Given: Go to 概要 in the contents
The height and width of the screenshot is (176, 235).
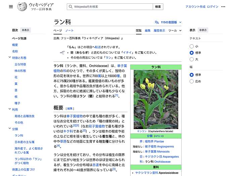Looking at the screenshot, I should coord(15,45).
